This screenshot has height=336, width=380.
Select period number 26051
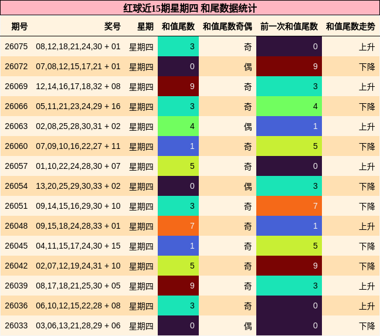(x=16, y=206)
